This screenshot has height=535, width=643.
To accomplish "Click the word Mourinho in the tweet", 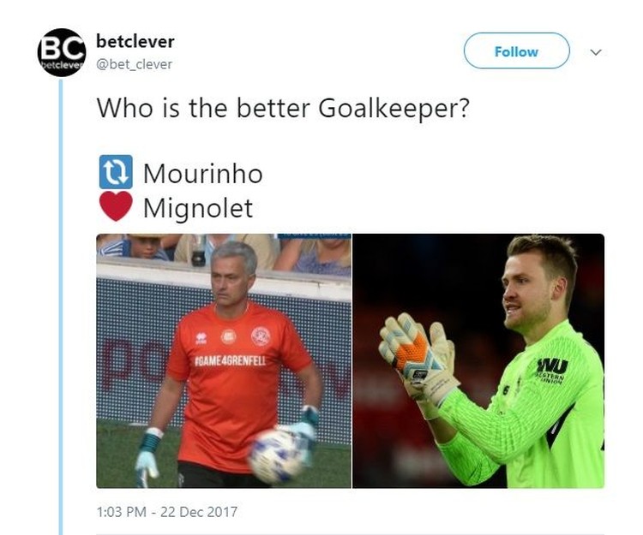I will click(x=202, y=174).
